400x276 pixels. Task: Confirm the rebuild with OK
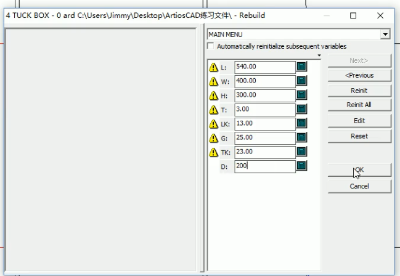359,169
